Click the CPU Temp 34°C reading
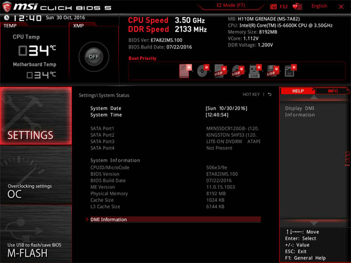Viewport: 351px width, 263px height. coord(37,50)
